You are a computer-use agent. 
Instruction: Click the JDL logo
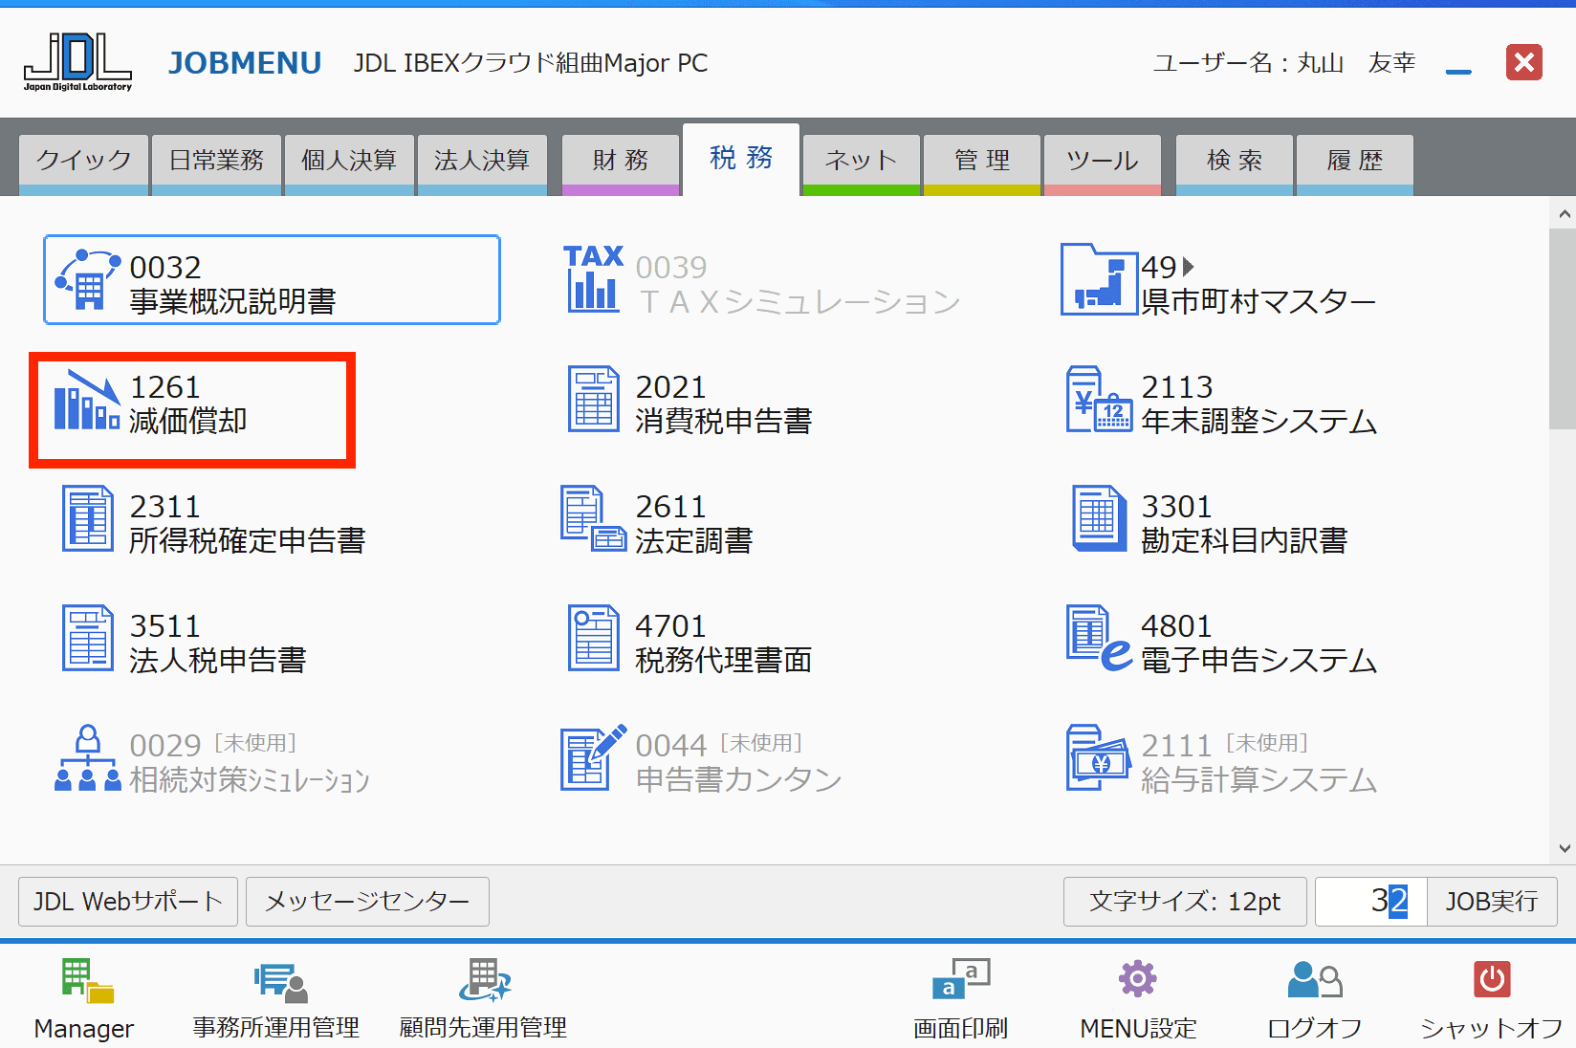click(x=77, y=62)
